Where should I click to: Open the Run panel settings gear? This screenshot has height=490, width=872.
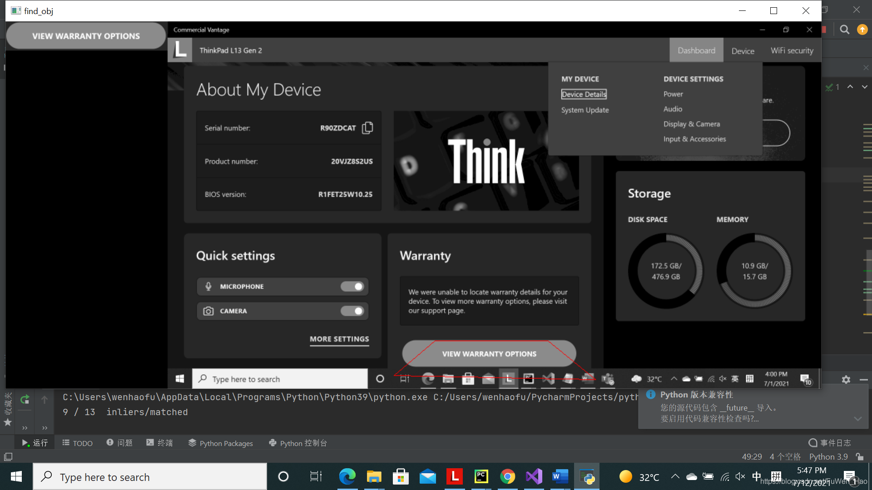[x=846, y=380]
